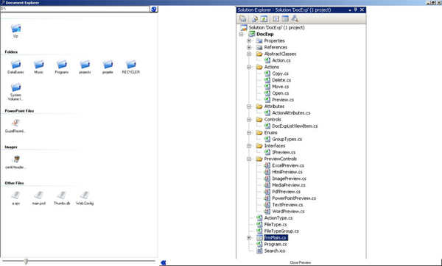The width and height of the screenshot is (442, 266).
Task: Collapse the Attributes folder
Action: click(x=249, y=107)
